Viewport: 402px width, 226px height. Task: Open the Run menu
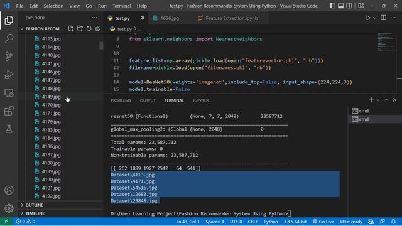[102, 6]
